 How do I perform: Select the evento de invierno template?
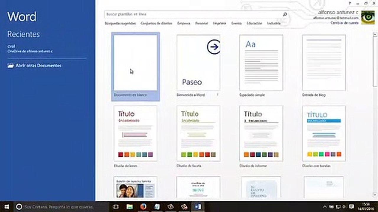[261, 187]
